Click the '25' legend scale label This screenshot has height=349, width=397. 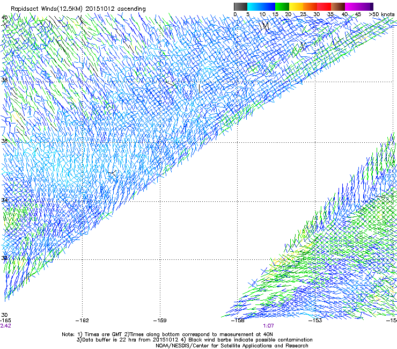point(303,14)
